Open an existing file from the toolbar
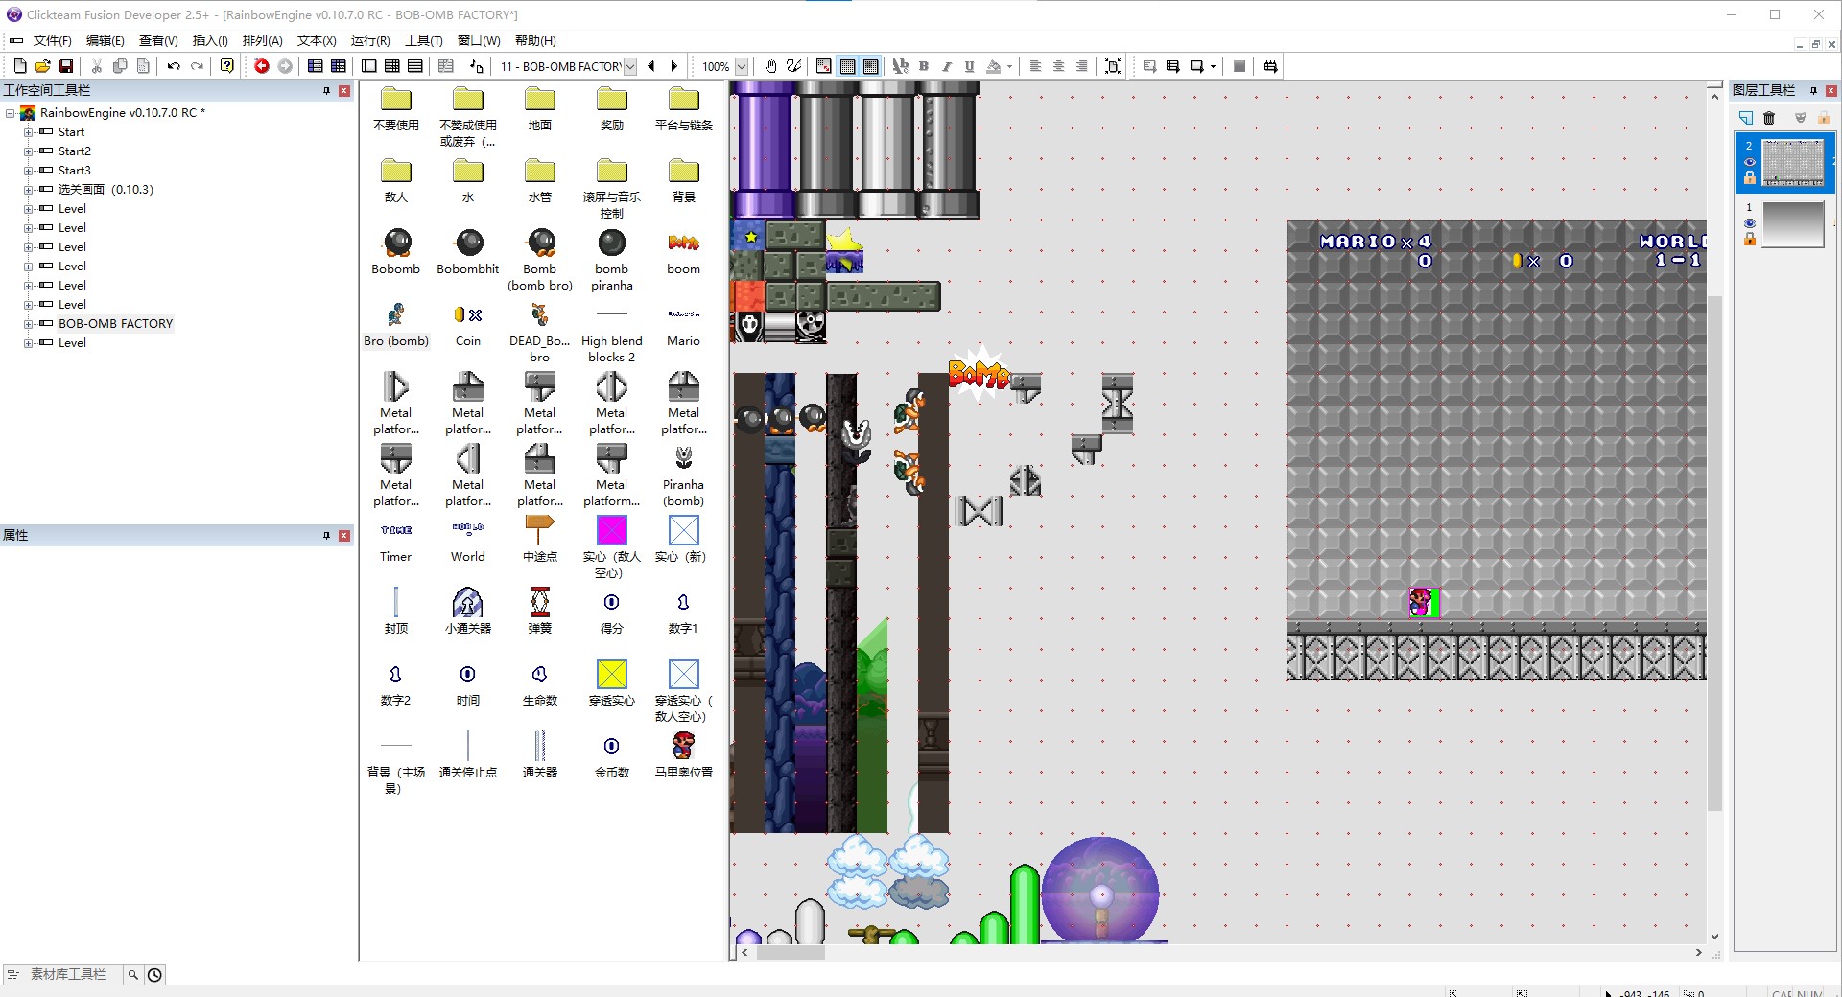Screen dimensions: 1842x997 (42, 66)
